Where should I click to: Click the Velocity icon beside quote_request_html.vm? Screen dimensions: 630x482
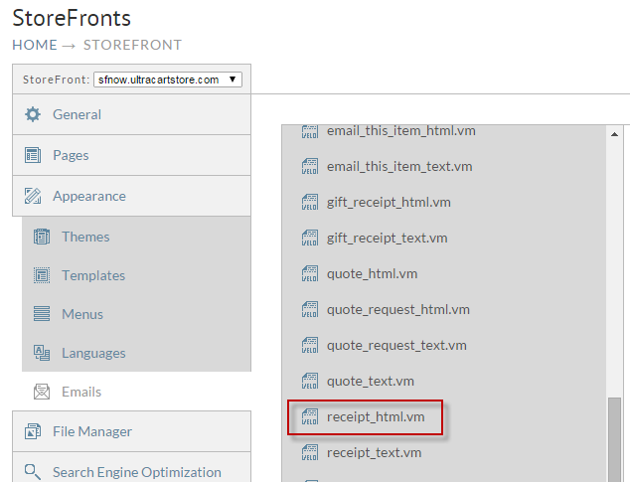click(x=310, y=309)
